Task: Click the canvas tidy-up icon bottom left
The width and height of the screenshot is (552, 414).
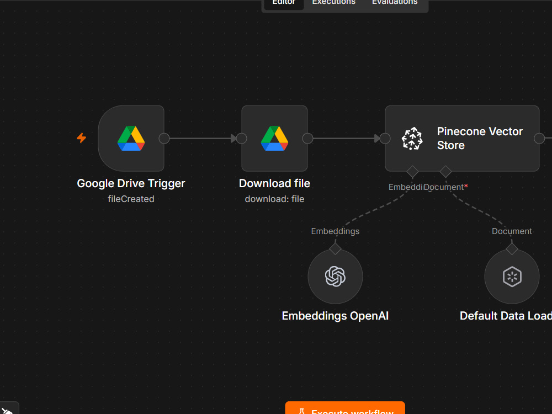Action: (7, 409)
